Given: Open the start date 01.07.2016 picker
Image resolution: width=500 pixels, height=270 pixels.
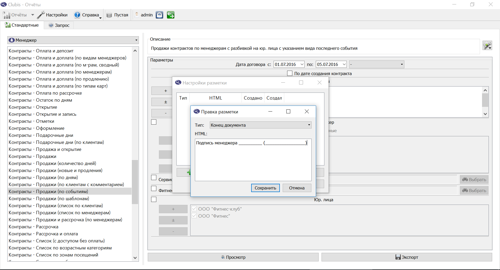Looking at the screenshot, I should click(302, 64).
